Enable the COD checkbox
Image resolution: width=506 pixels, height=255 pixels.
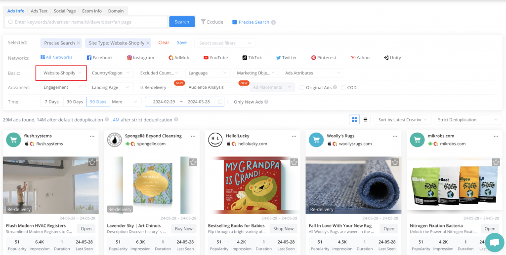pos(343,88)
